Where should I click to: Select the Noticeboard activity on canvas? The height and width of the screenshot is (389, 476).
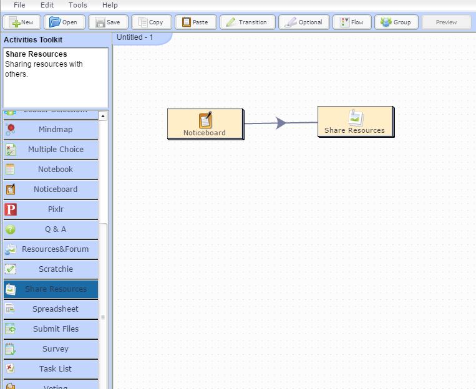coord(205,123)
